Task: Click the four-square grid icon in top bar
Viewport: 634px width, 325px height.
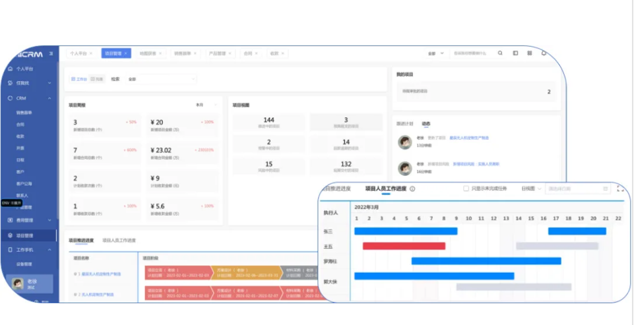Action: click(x=530, y=53)
